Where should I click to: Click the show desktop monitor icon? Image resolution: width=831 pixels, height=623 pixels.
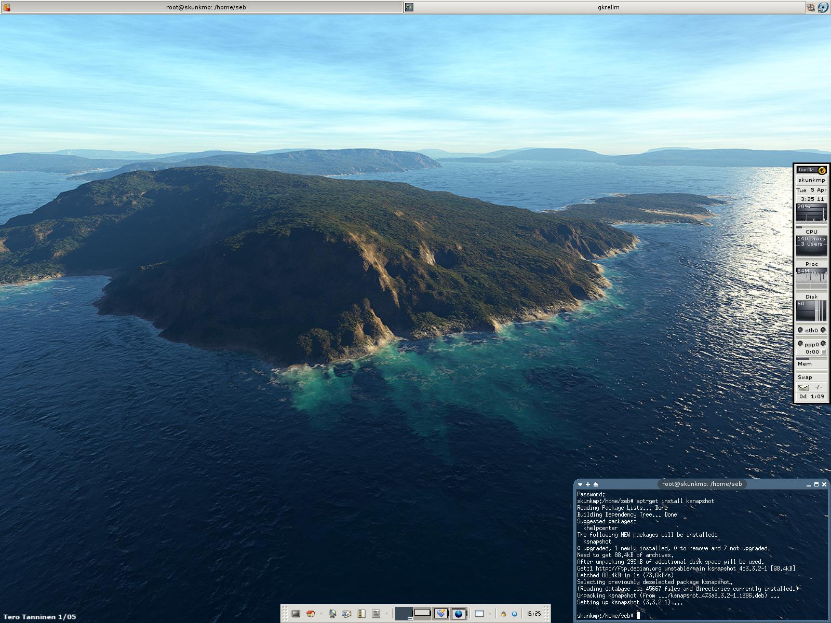click(x=296, y=614)
